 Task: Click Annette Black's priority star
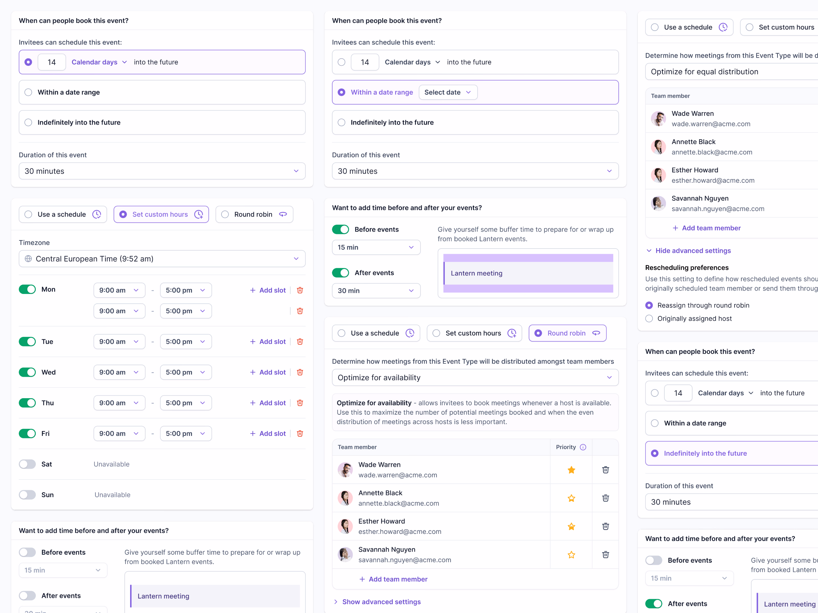tap(571, 498)
